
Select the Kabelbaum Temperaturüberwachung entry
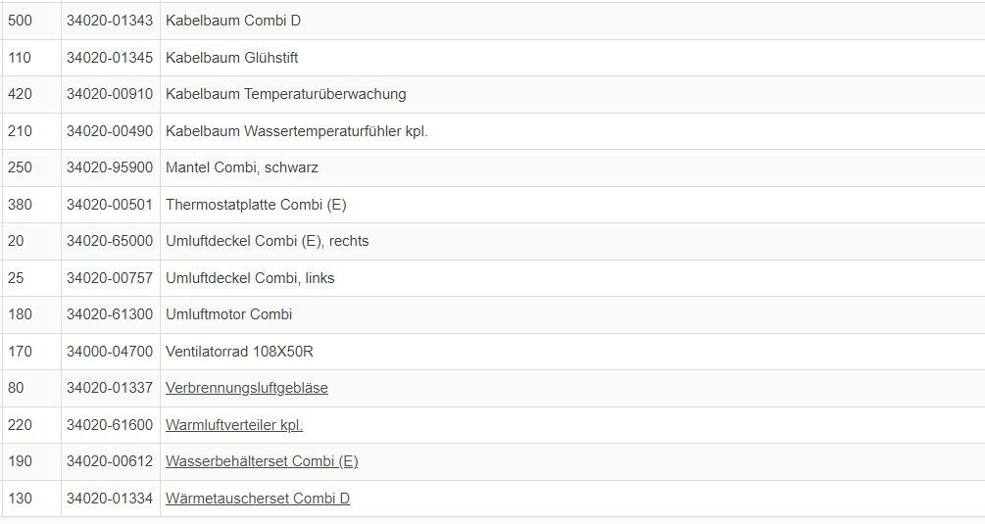[x=285, y=94]
